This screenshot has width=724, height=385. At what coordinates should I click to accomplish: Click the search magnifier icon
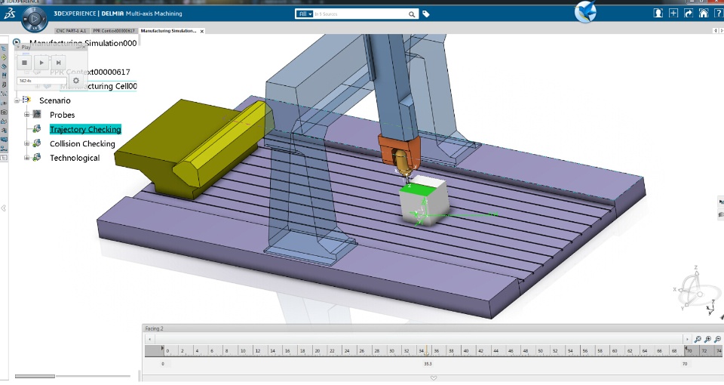point(412,14)
